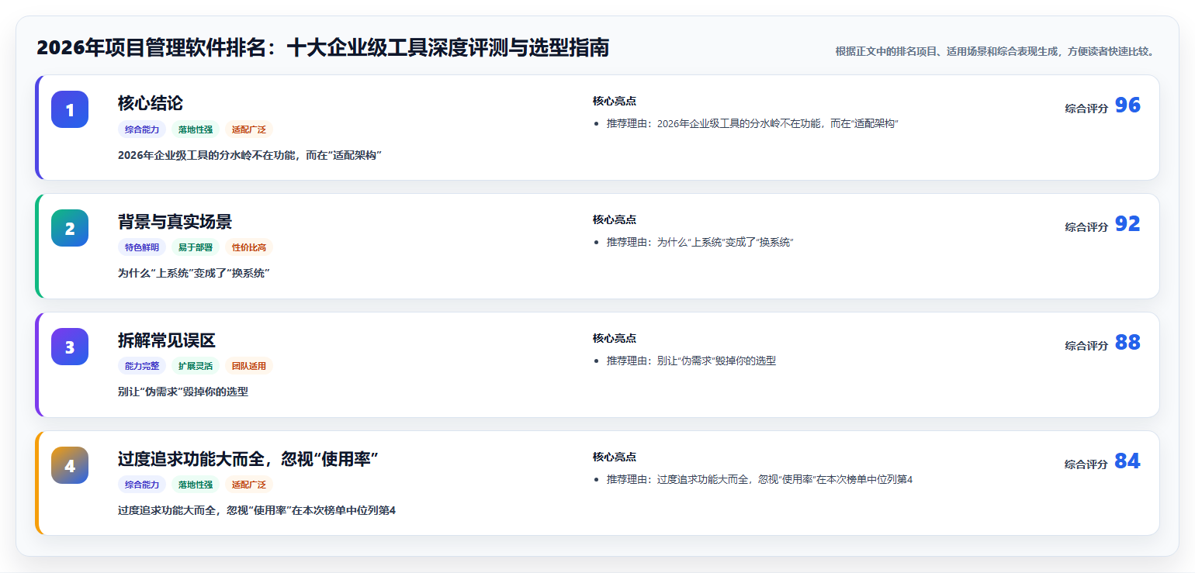
Task: Click 综合评分 label beside 88
Action: click(x=1086, y=346)
